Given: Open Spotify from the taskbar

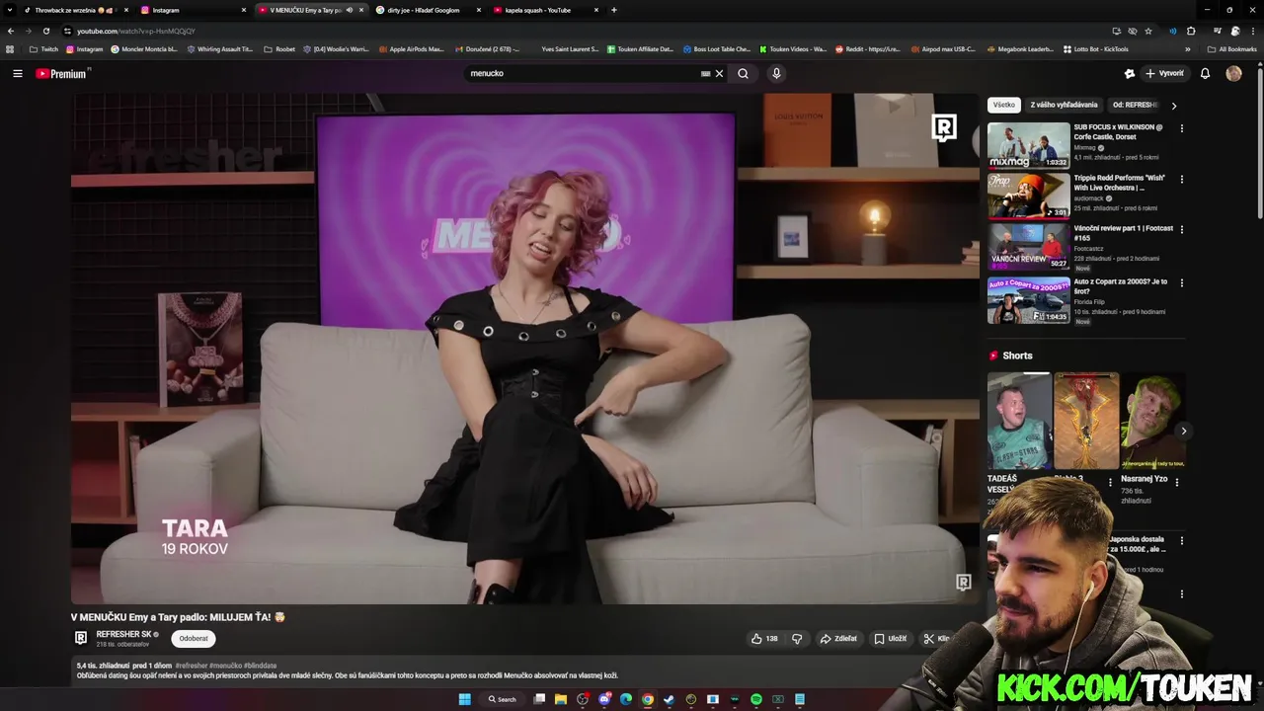Looking at the screenshot, I should [x=756, y=699].
